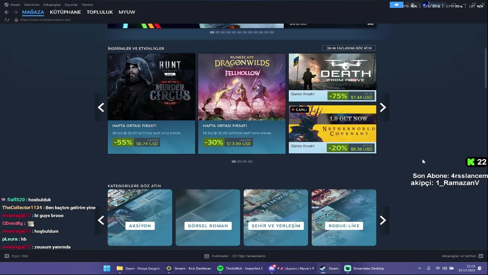
Task: Click the -30% $13.99 USD price tag
Action: [x=228, y=142]
